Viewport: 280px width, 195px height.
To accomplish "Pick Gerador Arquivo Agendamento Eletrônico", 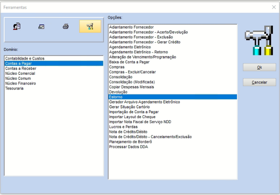I will point(173,102).
